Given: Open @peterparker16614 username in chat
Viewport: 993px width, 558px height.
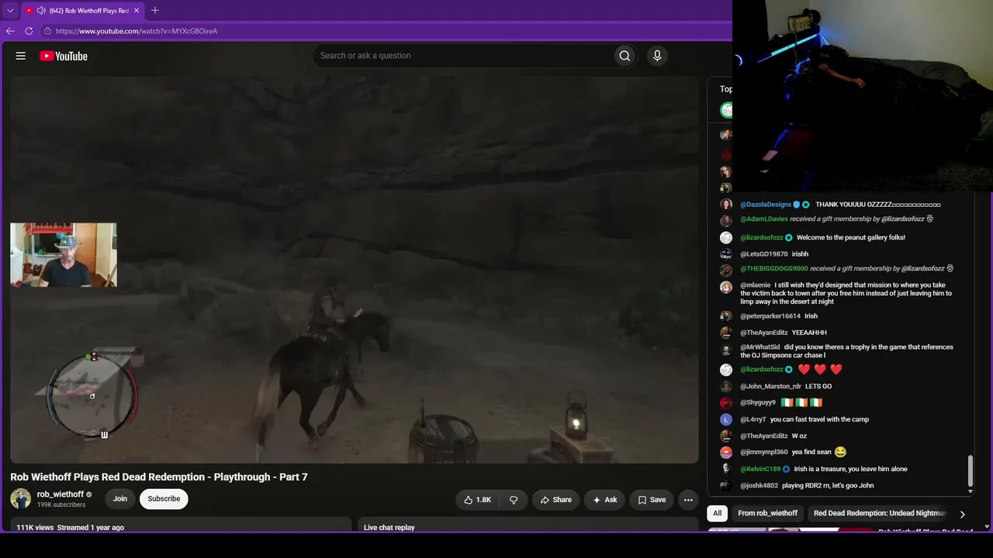Looking at the screenshot, I should point(770,316).
